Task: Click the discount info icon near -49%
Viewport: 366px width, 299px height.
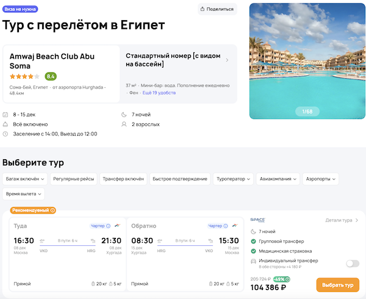Action: (287, 279)
